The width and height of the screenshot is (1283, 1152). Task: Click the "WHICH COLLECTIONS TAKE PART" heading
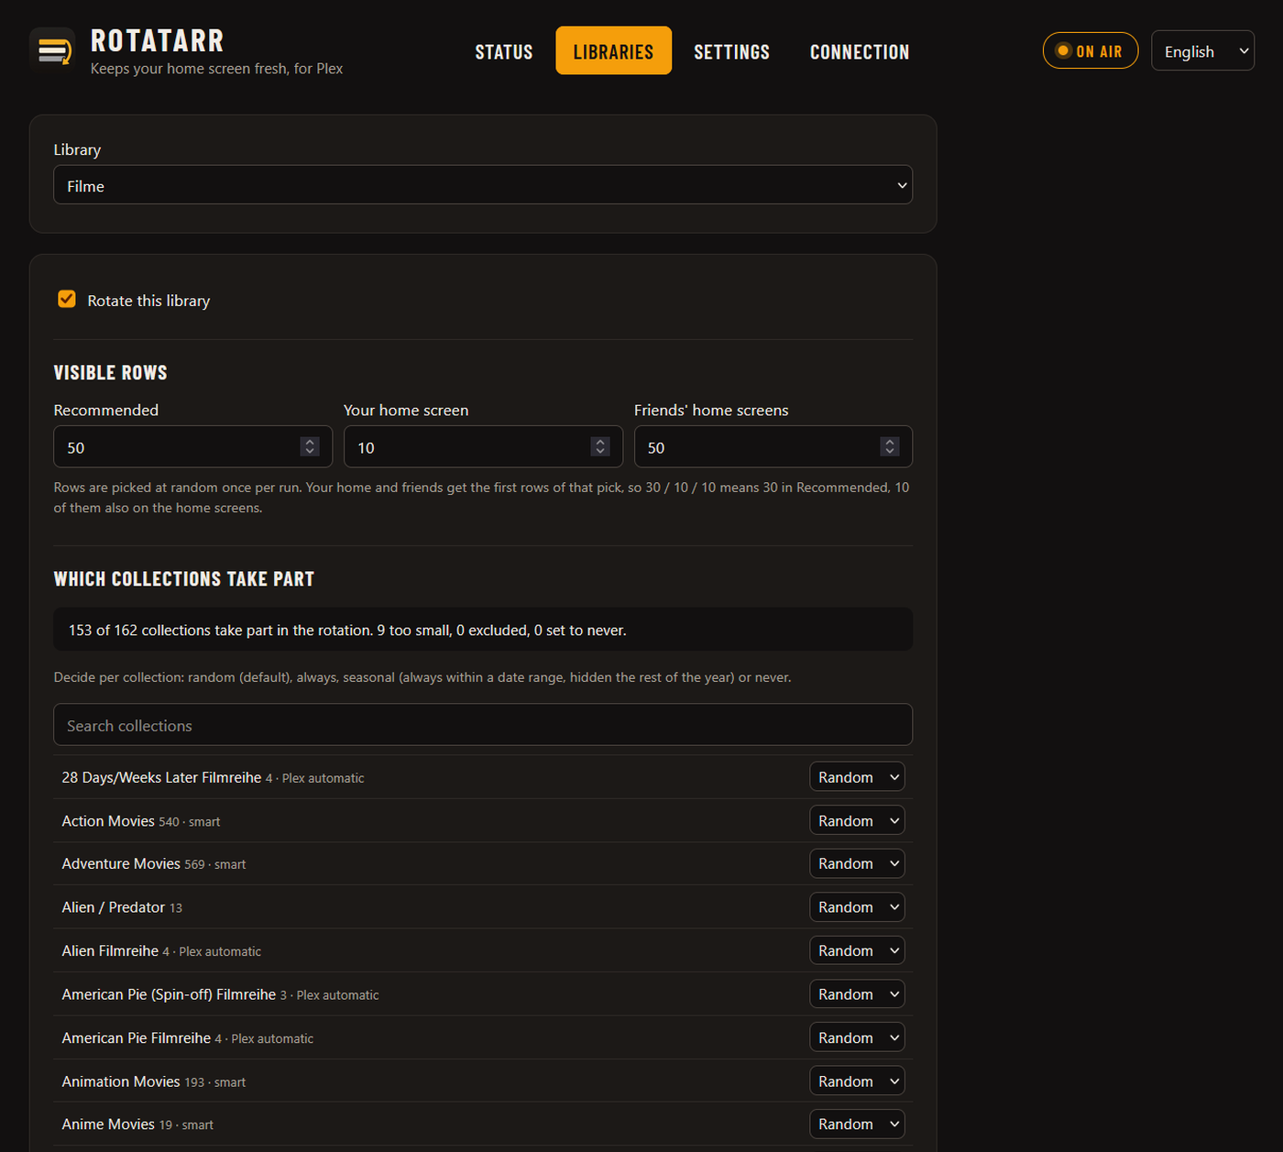184,579
